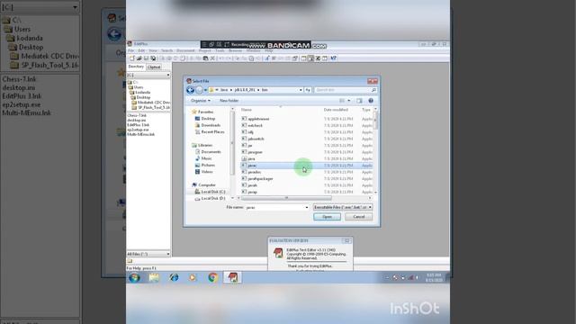Viewport: 576px width, 324px height.
Task: Click the Save All icon in EditPlus toolbar
Action: [x=153, y=58]
